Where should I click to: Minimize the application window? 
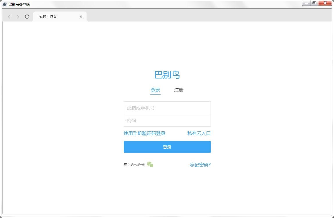[306, 3]
